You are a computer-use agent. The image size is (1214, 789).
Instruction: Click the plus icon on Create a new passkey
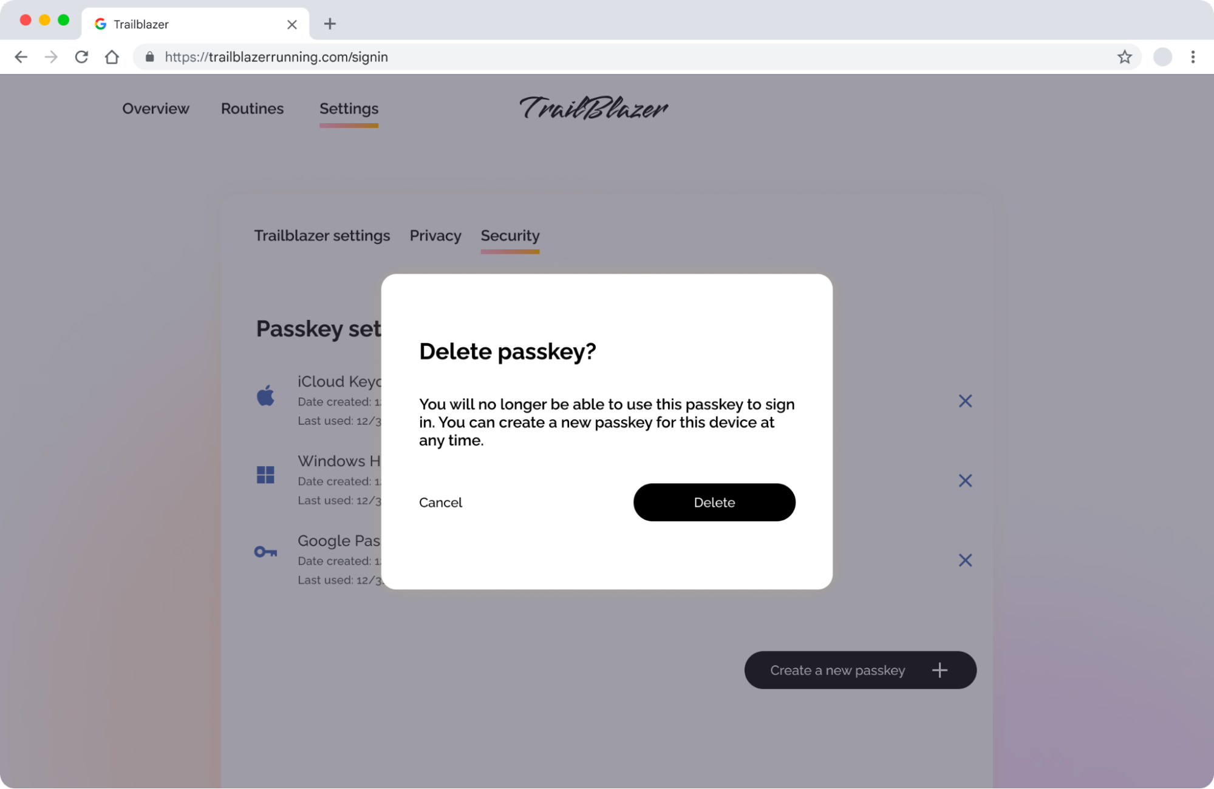pos(941,671)
